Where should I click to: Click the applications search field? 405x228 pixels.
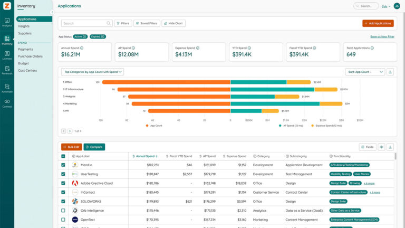(x=84, y=23)
